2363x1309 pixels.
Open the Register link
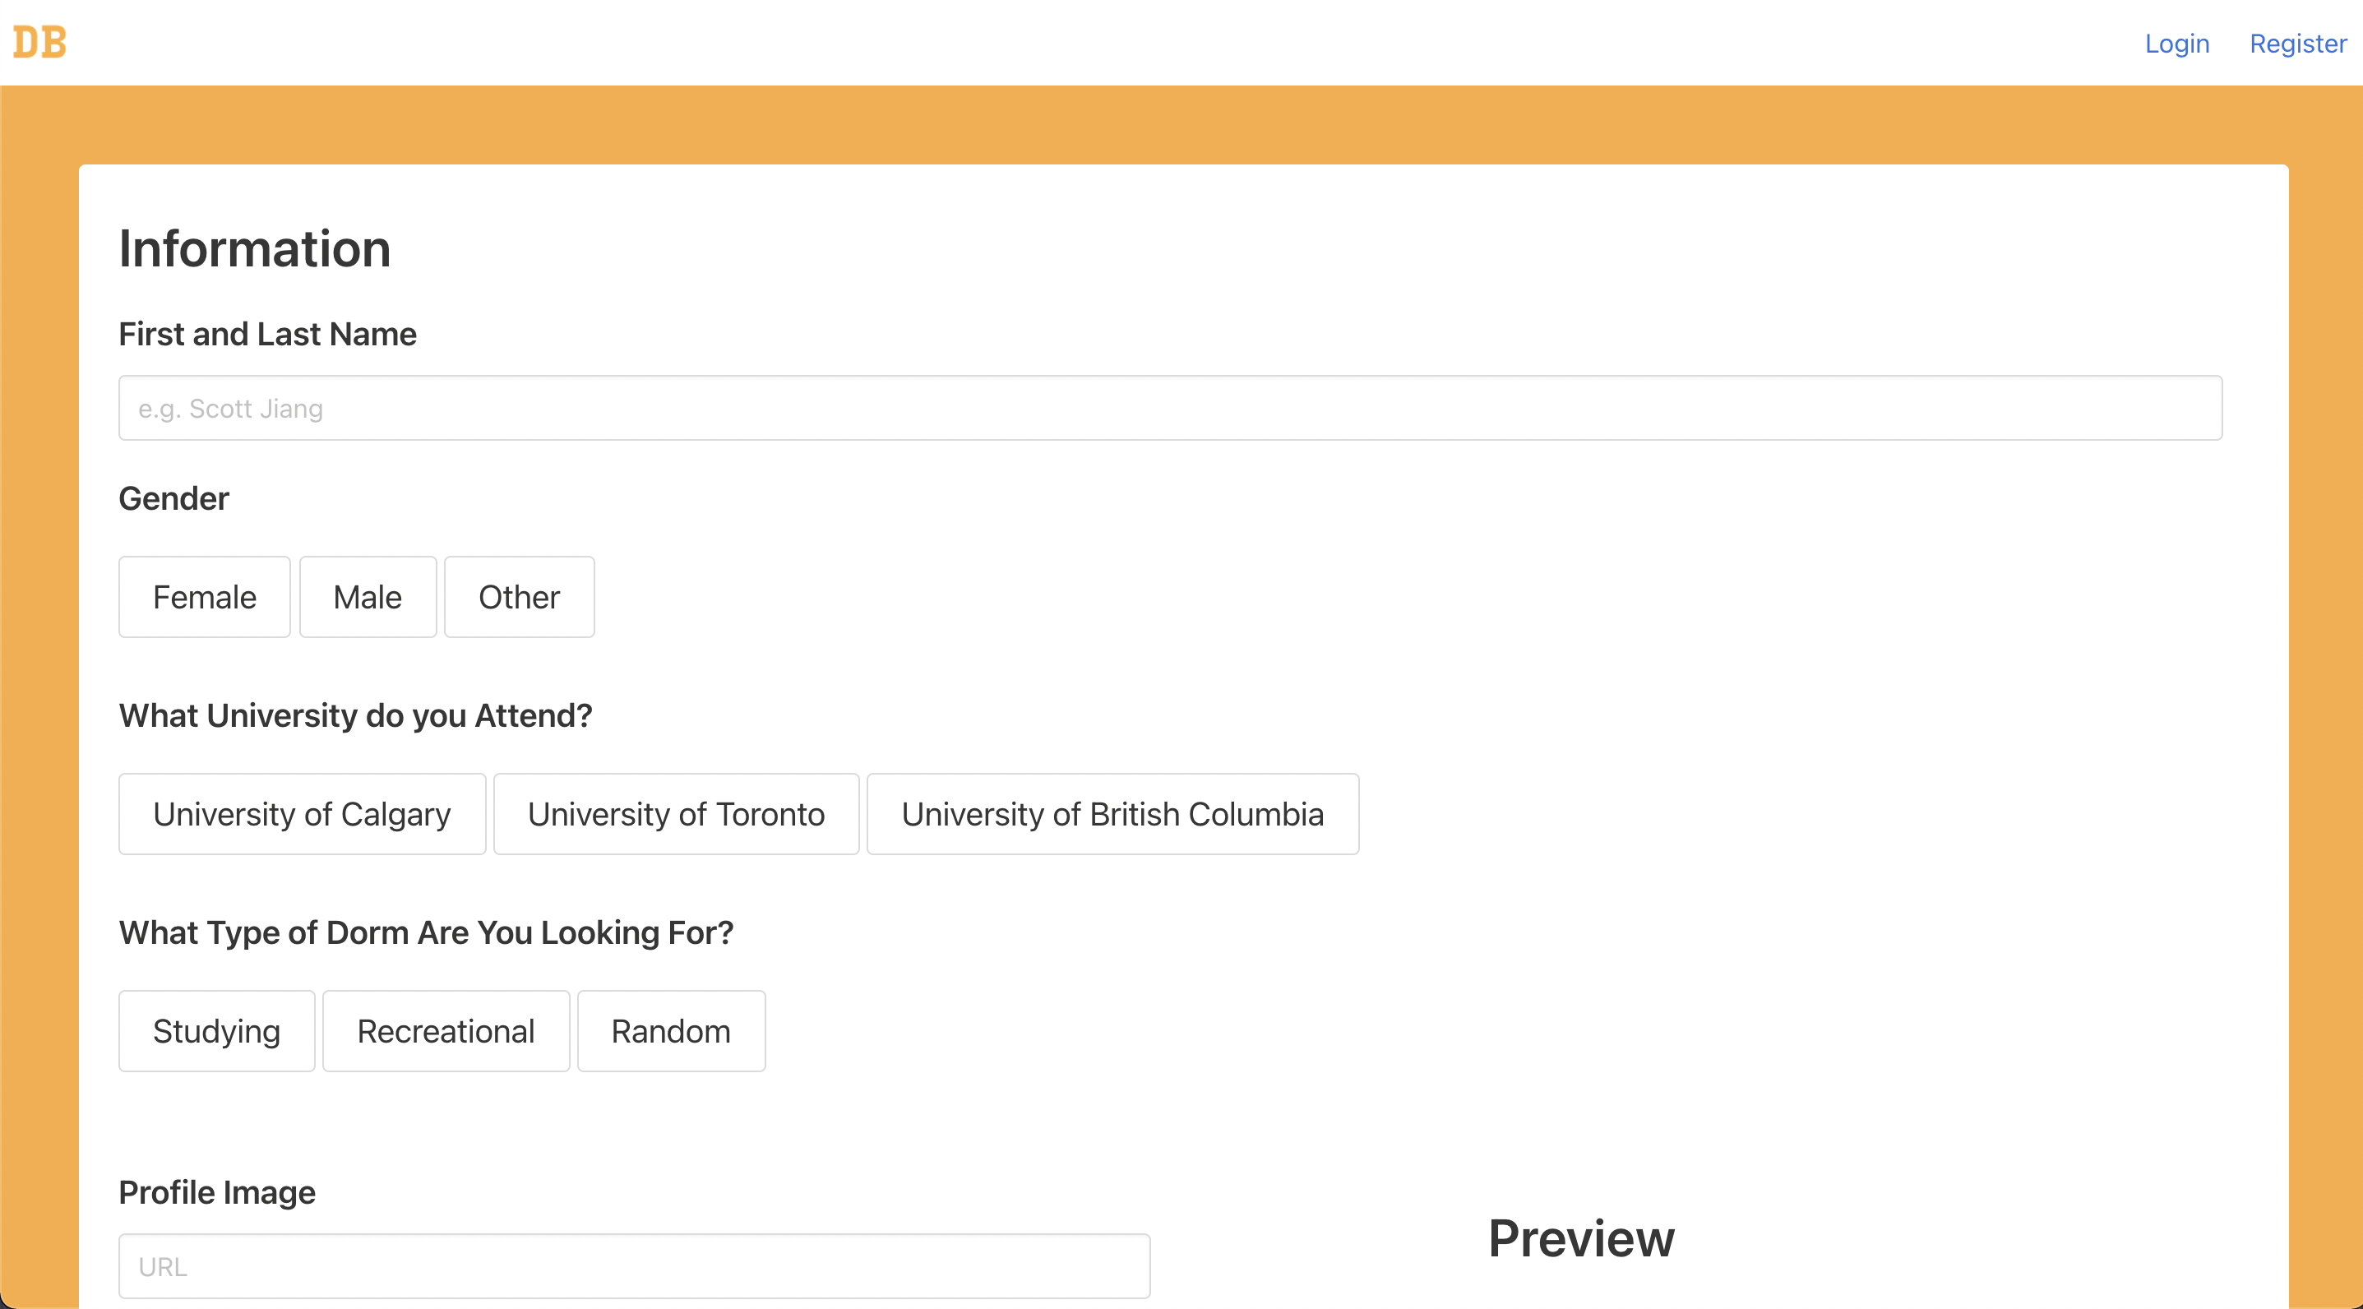coord(2297,43)
